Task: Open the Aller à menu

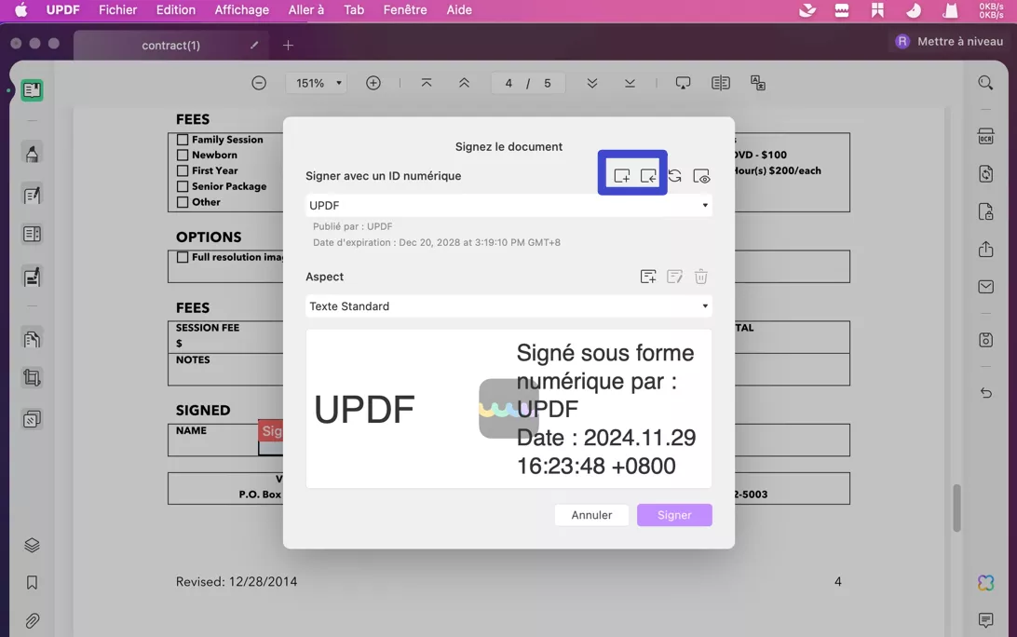Action: coord(306,9)
